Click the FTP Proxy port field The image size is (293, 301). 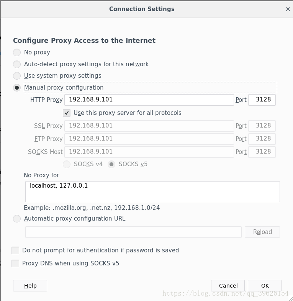point(262,139)
